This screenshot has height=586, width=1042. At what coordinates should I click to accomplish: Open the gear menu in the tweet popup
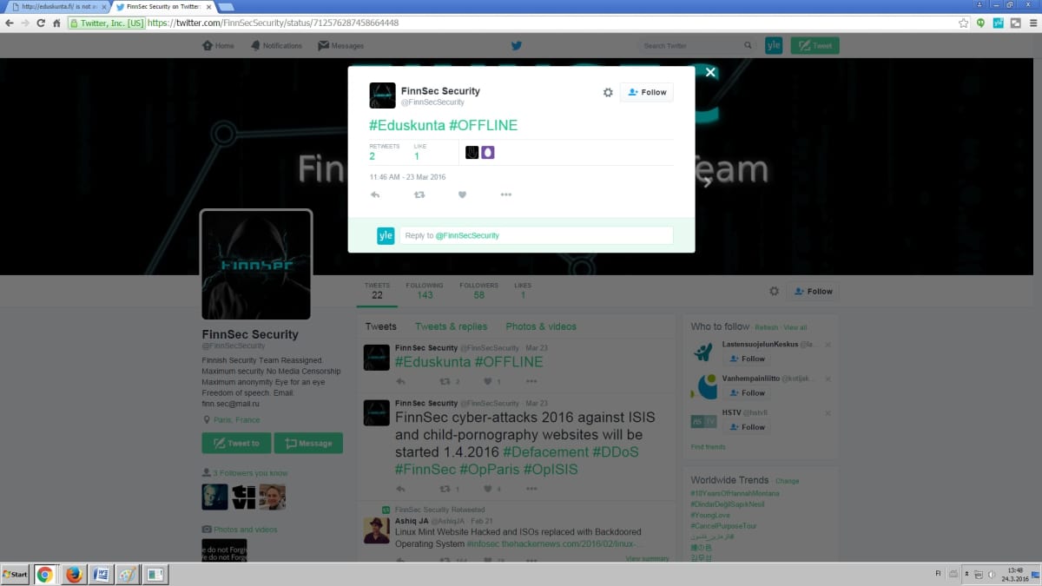[608, 92]
